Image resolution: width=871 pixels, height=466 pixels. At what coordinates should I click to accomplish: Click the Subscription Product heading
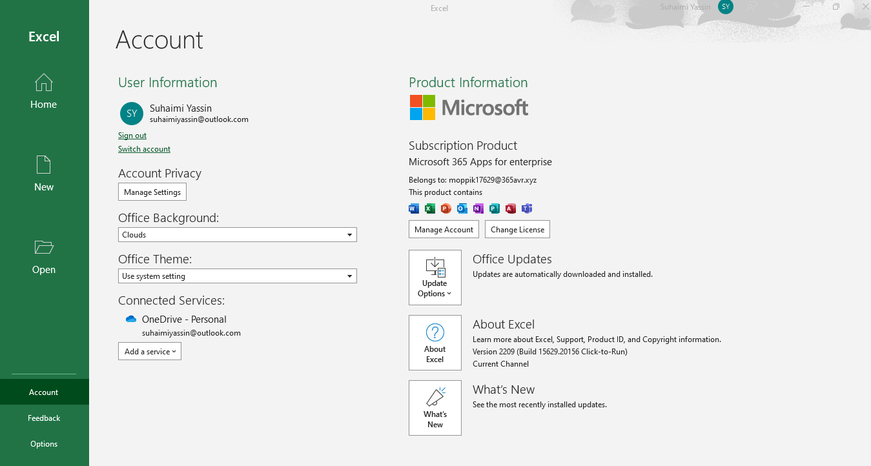[x=463, y=145]
